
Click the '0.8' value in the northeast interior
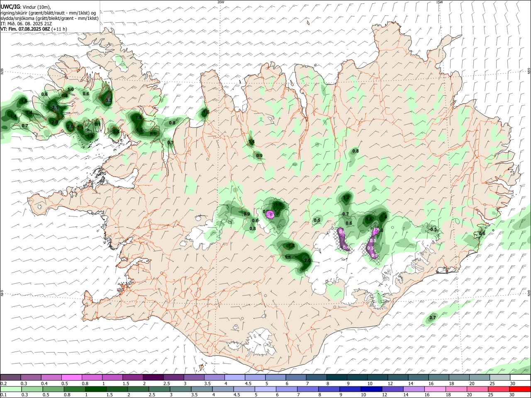pyautogui.click(x=356, y=151)
